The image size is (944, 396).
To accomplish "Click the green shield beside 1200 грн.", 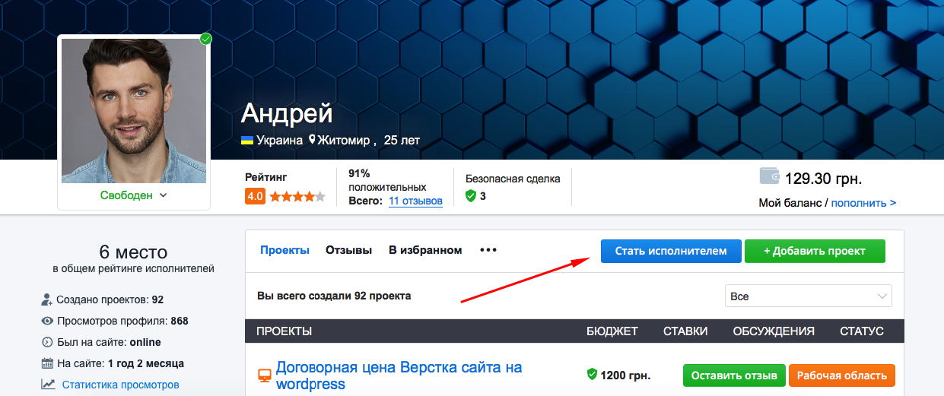I will [592, 375].
